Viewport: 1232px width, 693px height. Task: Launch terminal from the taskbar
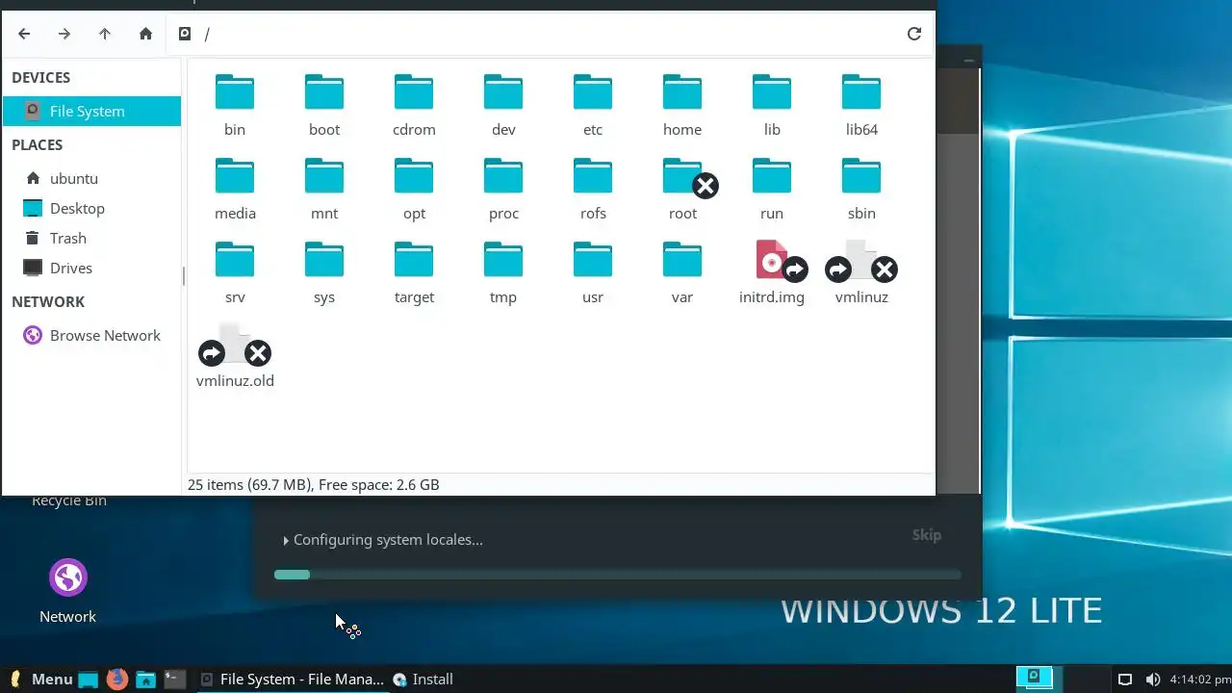coord(174,680)
